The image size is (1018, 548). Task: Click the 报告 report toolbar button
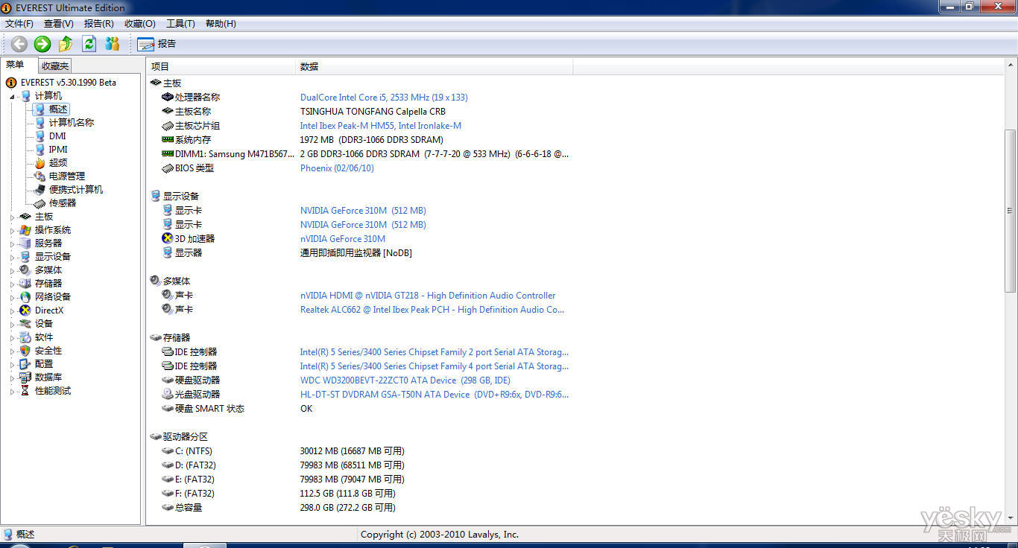click(157, 44)
